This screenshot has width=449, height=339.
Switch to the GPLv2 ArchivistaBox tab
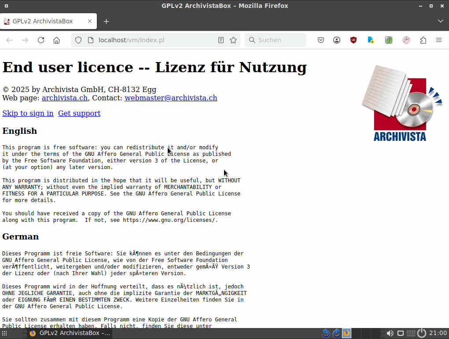43,21
